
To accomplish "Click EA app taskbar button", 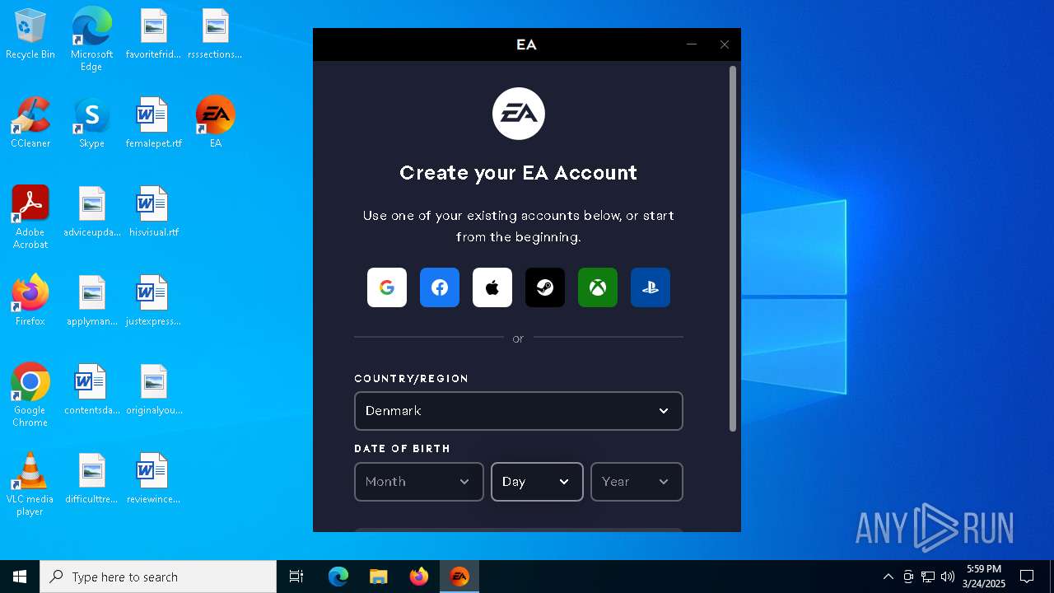I will 459,577.
